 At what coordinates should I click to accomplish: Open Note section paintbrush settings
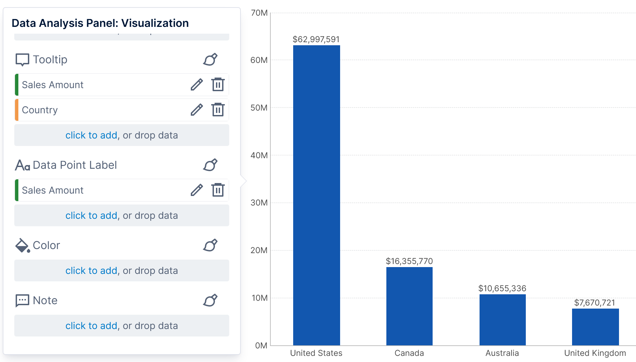[210, 300]
